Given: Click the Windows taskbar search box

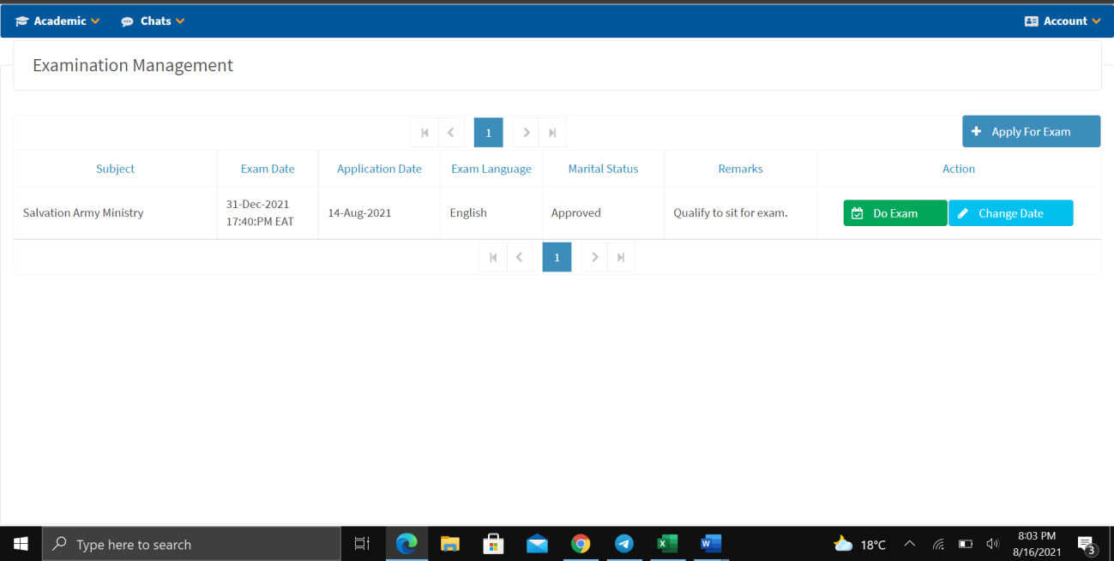Looking at the screenshot, I should pyautogui.click(x=191, y=544).
